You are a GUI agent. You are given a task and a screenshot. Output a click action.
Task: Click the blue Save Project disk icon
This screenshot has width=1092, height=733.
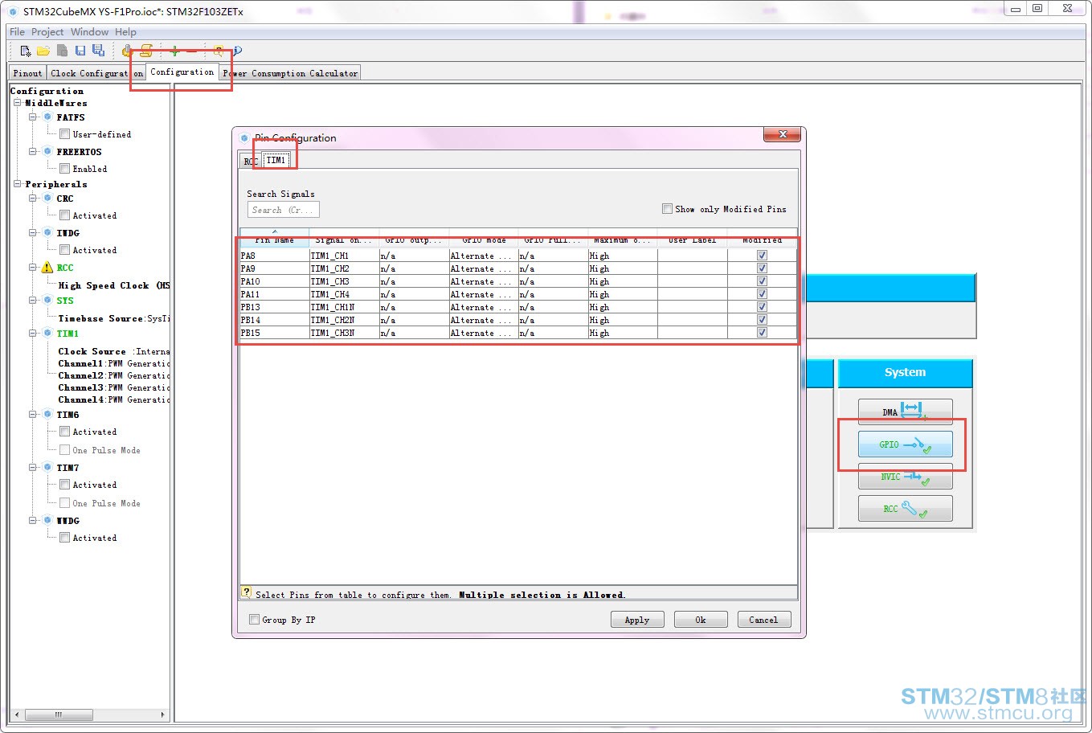pyautogui.click(x=80, y=51)
